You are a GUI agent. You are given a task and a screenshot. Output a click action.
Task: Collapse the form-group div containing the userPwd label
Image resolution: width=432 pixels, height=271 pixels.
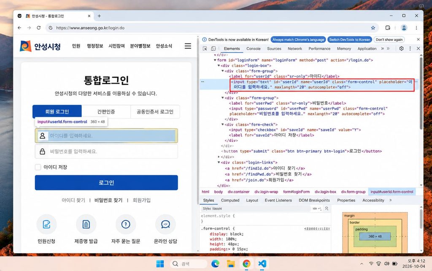tap(223, 98)
